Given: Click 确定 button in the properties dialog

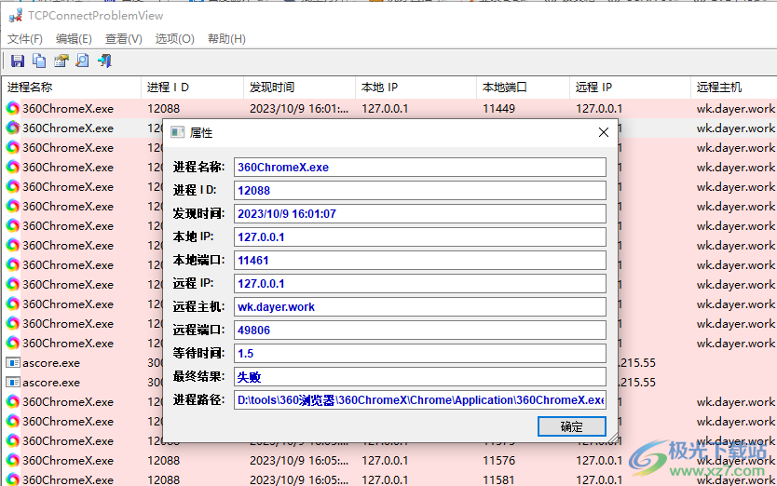Looking at the screenshot, I should coord(571,426).
